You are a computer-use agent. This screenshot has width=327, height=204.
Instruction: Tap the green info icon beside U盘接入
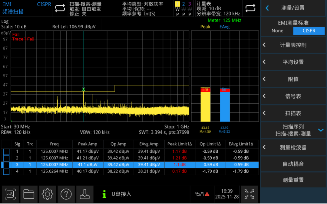[x=104, y=194]
